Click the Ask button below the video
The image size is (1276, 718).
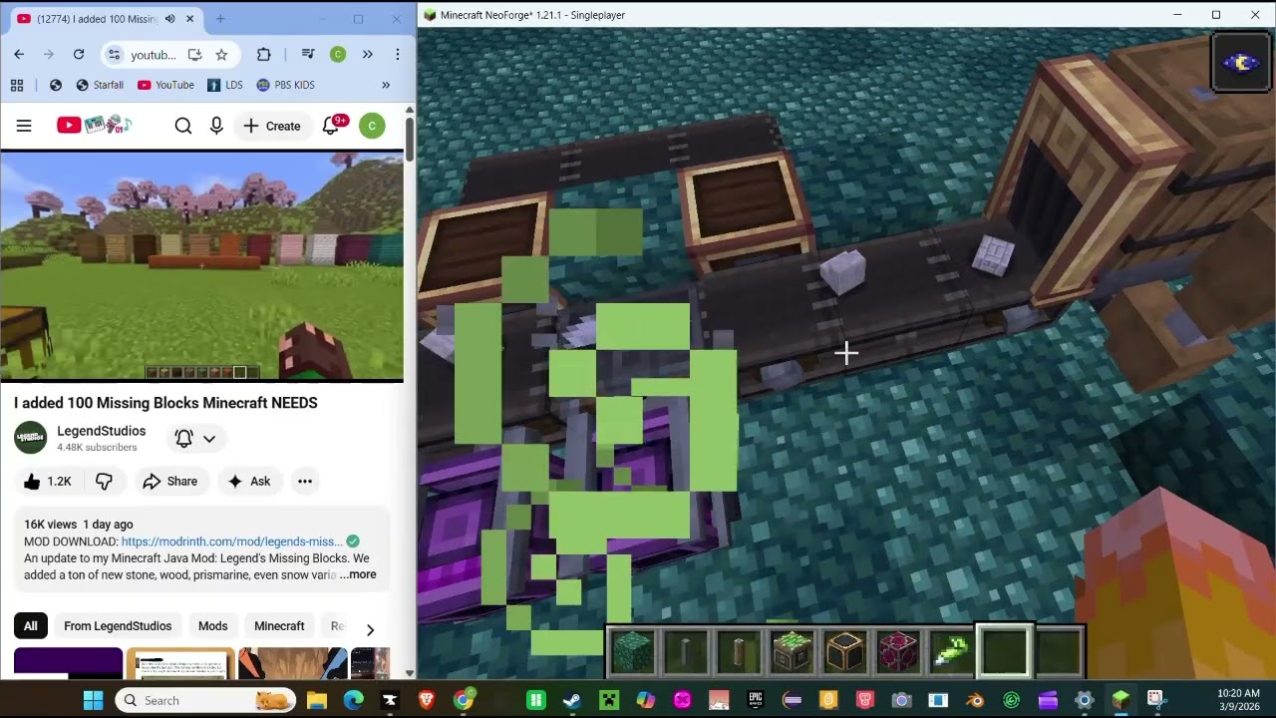(x=249, y=482)
